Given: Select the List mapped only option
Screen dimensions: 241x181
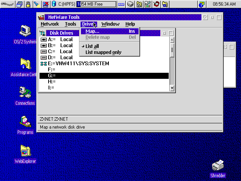Looking at the screenshot, I should (110, 52).
